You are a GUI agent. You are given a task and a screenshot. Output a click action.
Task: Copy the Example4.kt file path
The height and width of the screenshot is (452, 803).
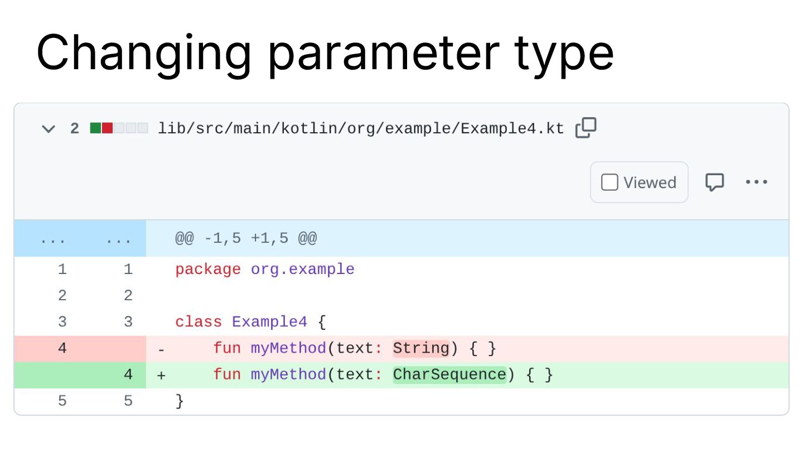point(586,128)
